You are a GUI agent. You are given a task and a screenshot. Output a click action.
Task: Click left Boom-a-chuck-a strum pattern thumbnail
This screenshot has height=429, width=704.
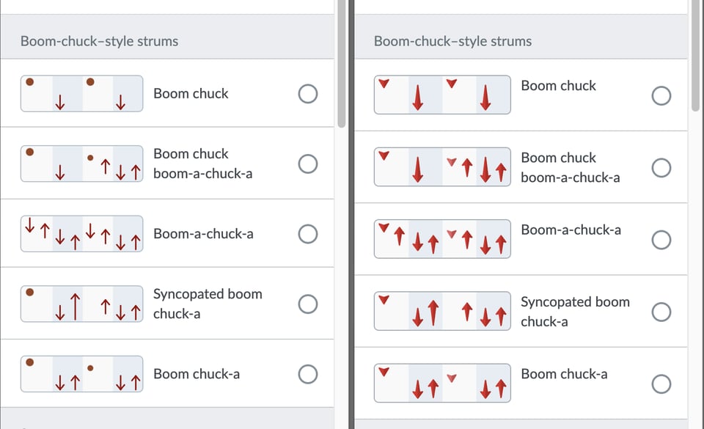(82, 234)
